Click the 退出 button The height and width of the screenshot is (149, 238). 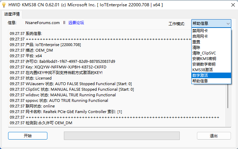click(214, 136)
